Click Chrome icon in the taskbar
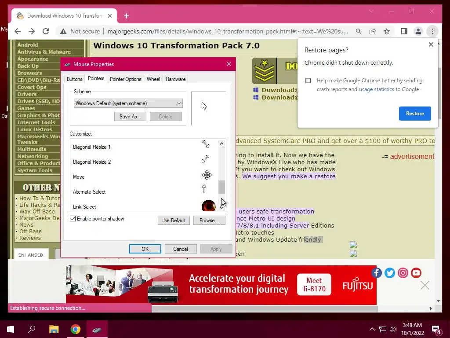 coord(76,329)
